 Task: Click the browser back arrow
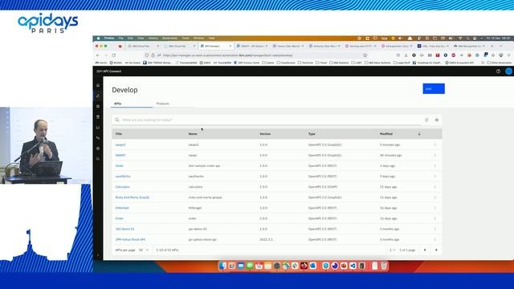(x=98, y=55)
